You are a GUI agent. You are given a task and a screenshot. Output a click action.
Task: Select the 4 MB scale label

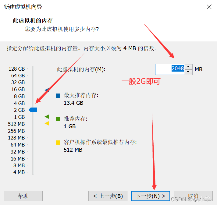click(x=19, y=172)
